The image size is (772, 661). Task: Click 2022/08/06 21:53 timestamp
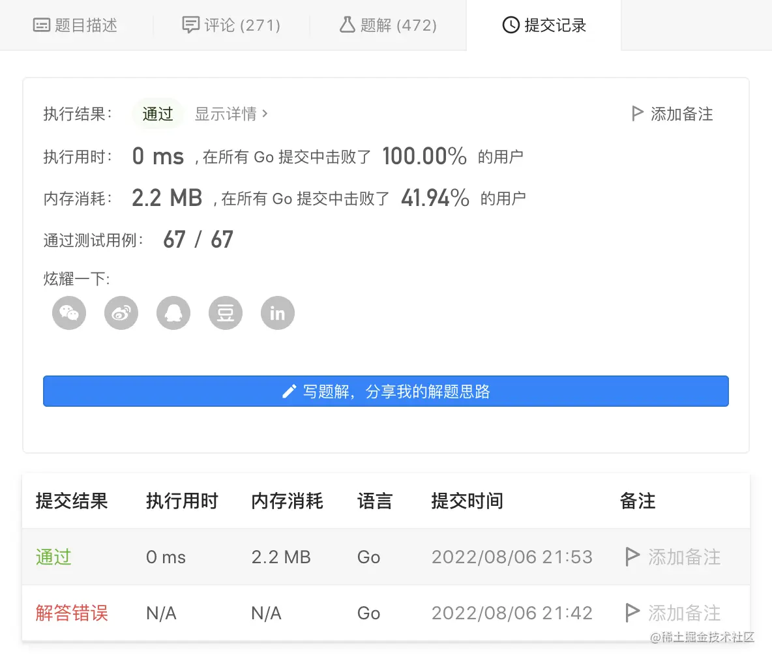coord(512,557)
